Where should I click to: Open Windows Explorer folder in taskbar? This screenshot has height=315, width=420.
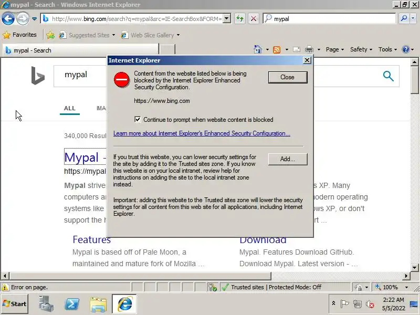[98, 304]
